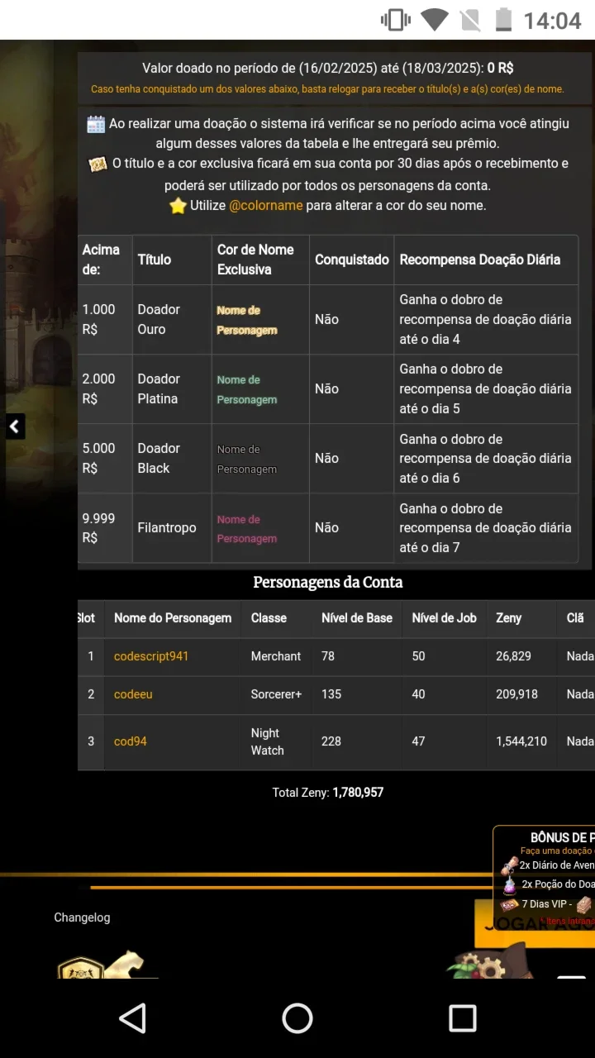The image size is (595, 1058).
Task: Click the star icon before Utilize
Action: [178, 206]
